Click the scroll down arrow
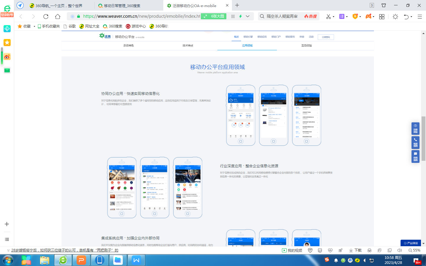 (x=423, y=244)
